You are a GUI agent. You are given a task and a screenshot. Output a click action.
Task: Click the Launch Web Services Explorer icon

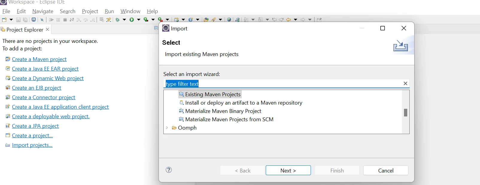click(238, 20)
